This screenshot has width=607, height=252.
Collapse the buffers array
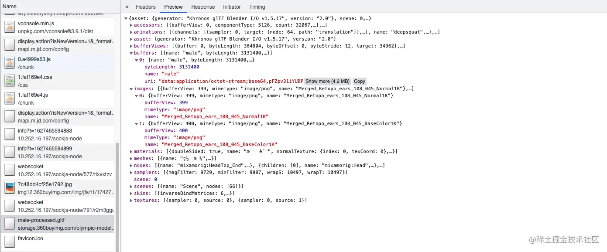[131, 53]
